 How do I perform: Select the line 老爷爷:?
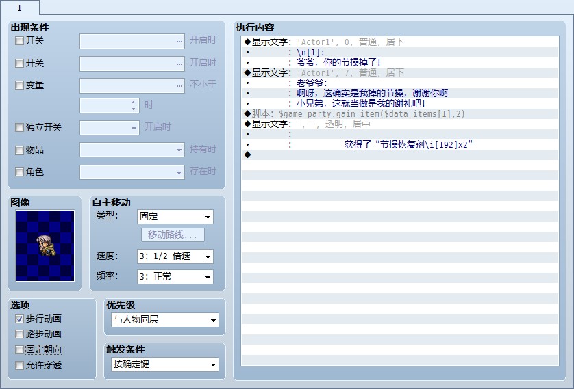click(400, 83)
